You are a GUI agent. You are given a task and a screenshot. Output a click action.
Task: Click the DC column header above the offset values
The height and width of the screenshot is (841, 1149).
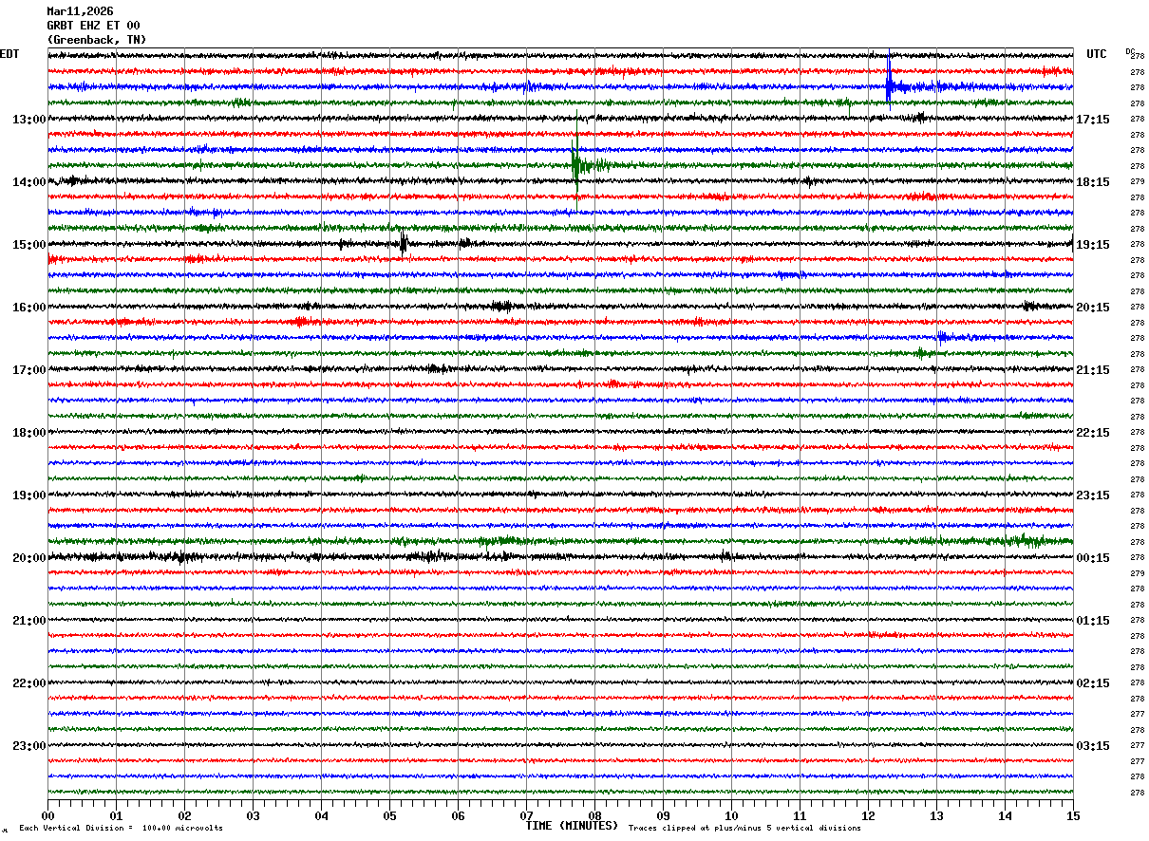[x=1130, y=51]
